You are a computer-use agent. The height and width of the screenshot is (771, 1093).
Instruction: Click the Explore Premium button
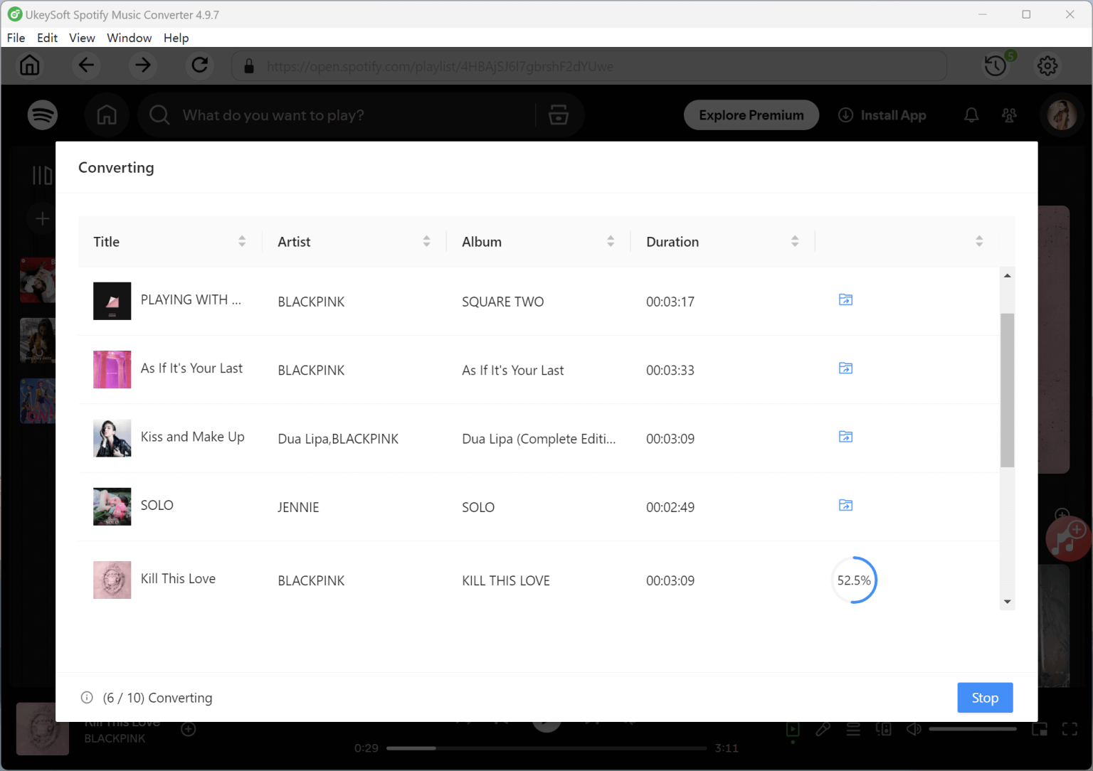coord(751,115)
